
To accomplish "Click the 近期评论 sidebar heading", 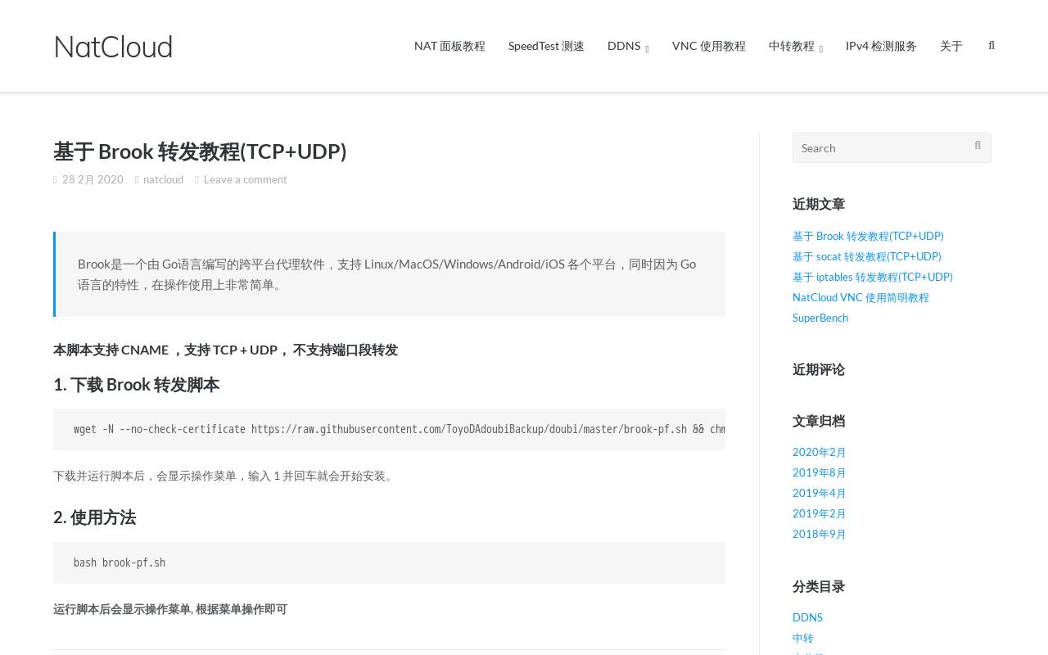I will pyautogui.click(x=819, y=369).
